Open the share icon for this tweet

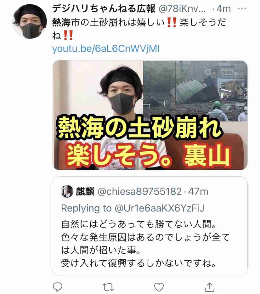210,287
